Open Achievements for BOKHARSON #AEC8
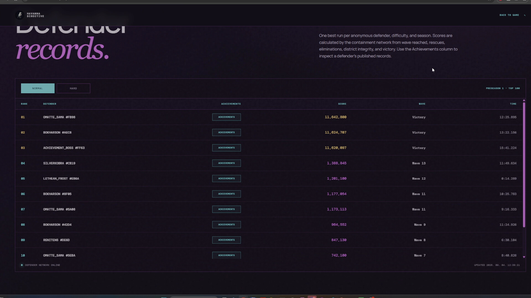This screenshot has height=298, width=531. (x=227, y=132)
